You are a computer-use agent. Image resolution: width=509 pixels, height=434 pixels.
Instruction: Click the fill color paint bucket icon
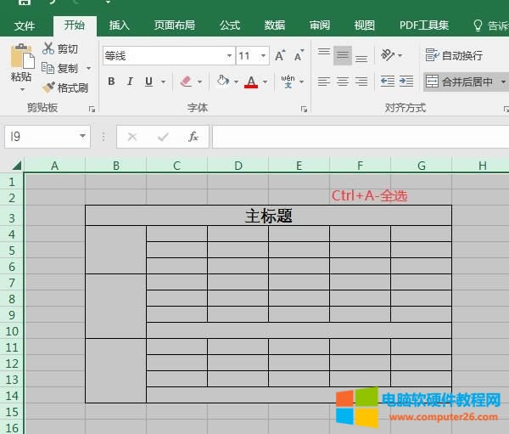click(223, 82)
